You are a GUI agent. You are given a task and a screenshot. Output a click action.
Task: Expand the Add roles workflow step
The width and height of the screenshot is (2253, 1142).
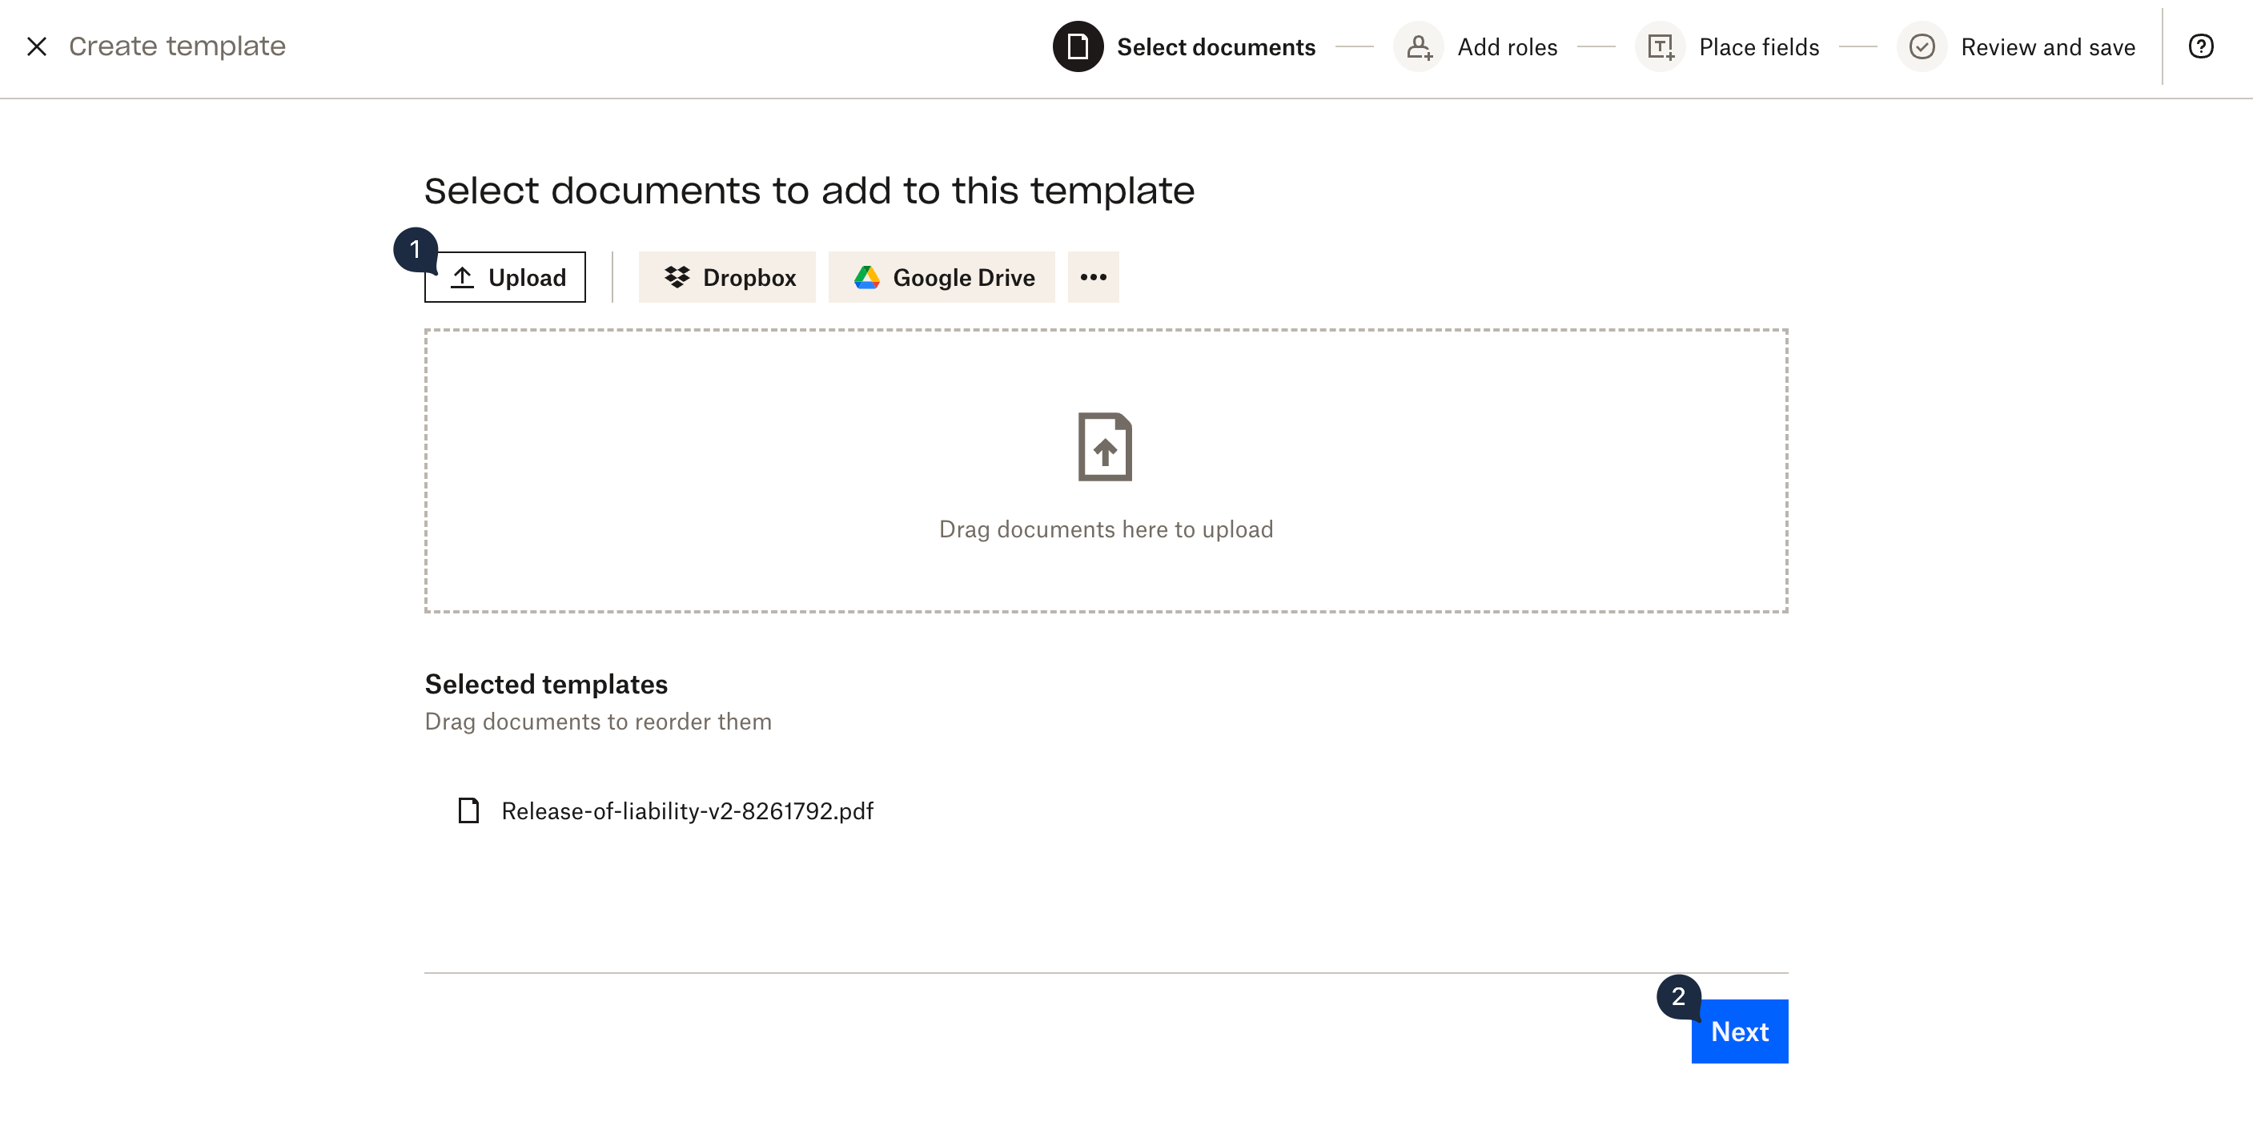tap(1476, 45)
